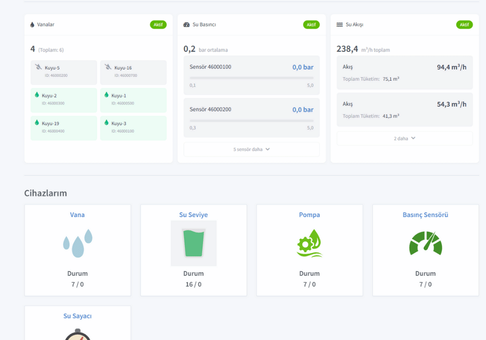486x340 pixels.
Task: Click the Aktif badge on Vanalar card
Action: click(x=158, y=25)
